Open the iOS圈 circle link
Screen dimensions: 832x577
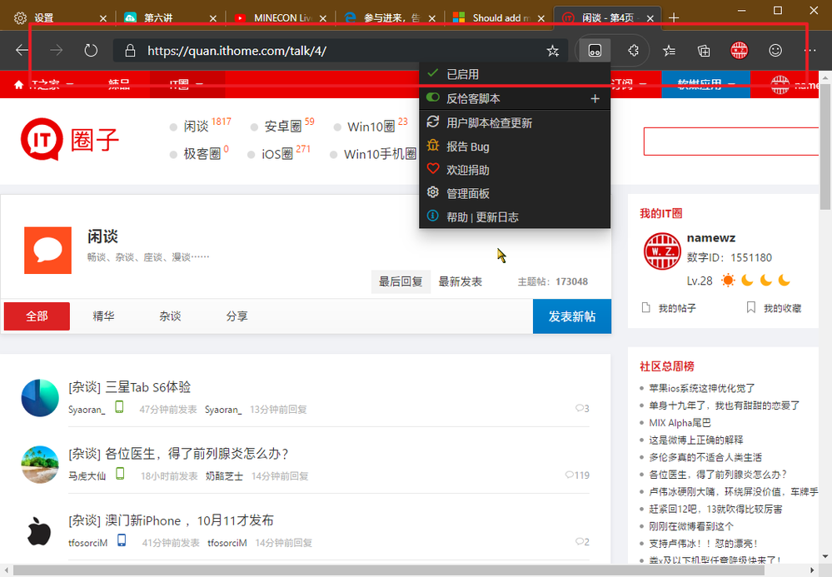[x=277, y=154]
